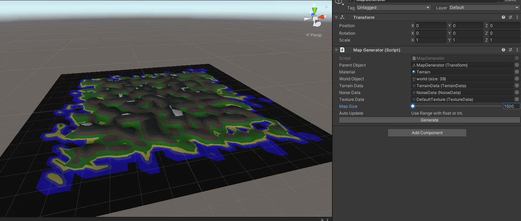Click the blue Z axis on scene gizmo
This screenshot has height=221, width=521.
click(x=312, y=14)
